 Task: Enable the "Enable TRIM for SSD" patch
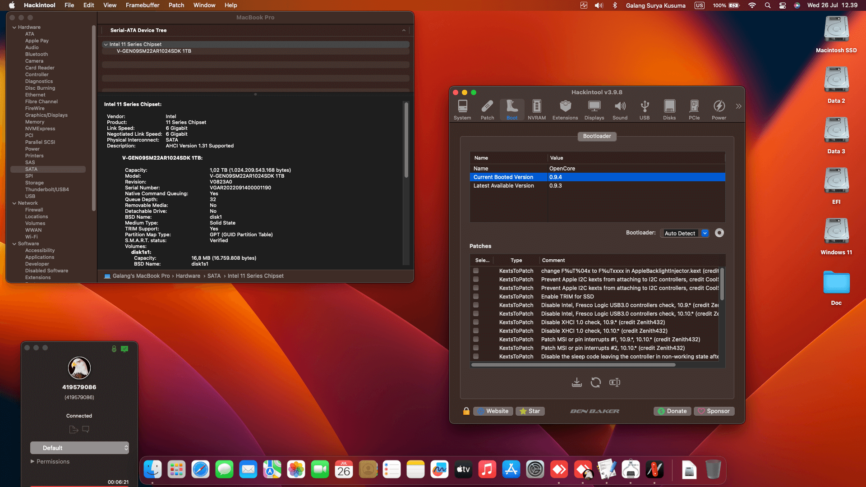pos(476,296)
